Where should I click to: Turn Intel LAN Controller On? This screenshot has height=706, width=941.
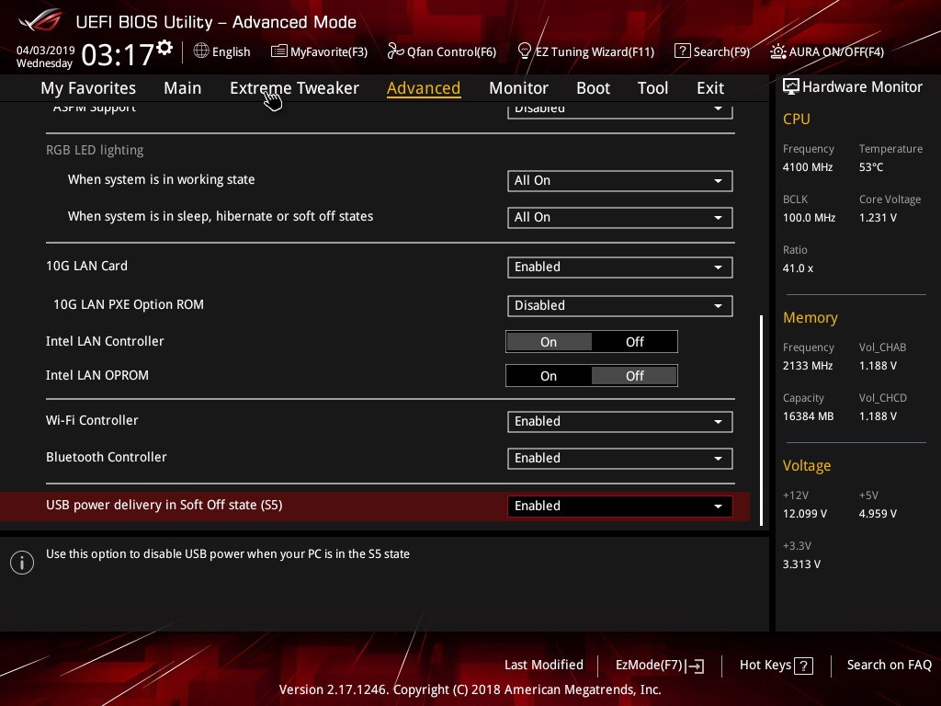549,342
